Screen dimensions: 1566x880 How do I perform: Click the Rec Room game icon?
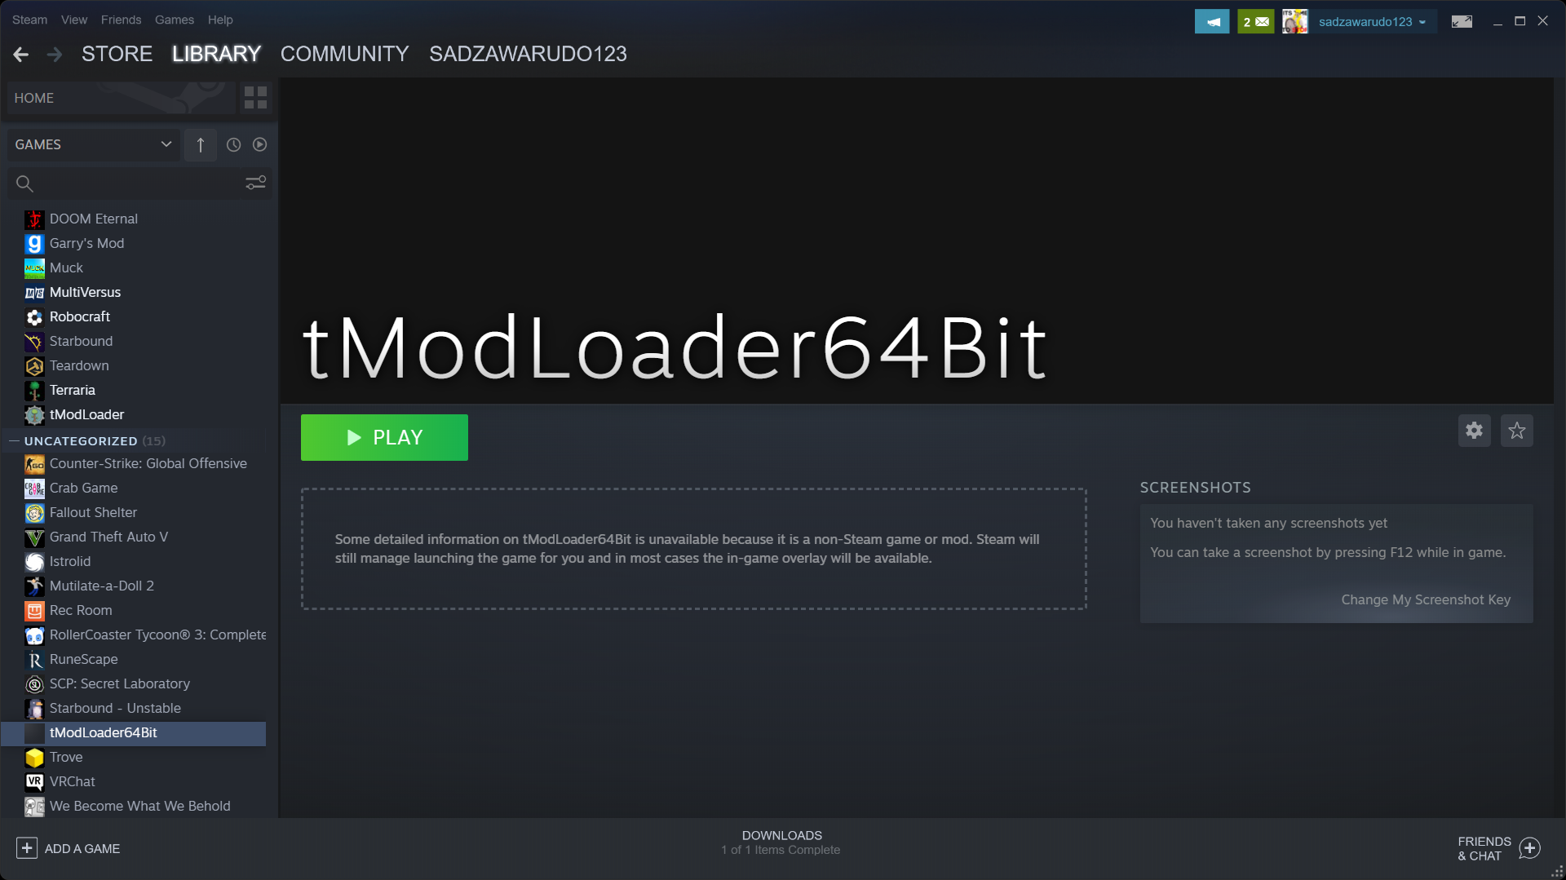[34, 611]
